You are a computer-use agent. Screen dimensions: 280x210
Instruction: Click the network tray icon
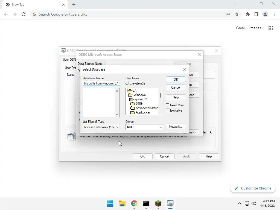247,203
